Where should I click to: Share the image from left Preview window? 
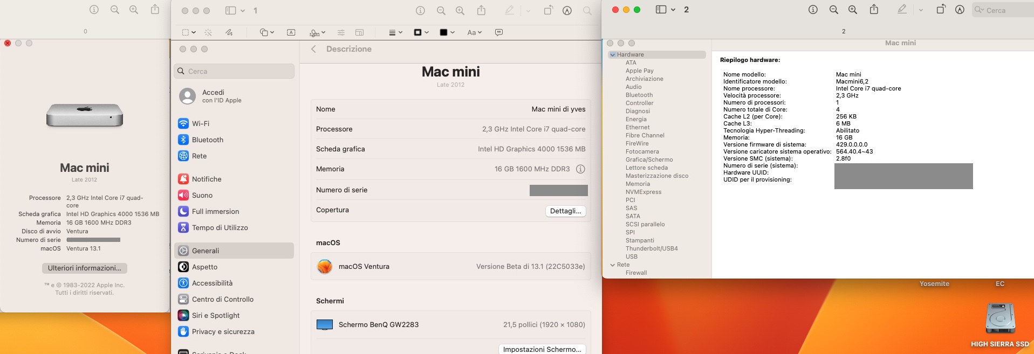point(155,10)
